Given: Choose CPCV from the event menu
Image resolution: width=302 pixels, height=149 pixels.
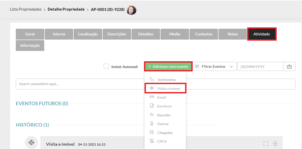Looking at the screenshot, I should [165, 141].
